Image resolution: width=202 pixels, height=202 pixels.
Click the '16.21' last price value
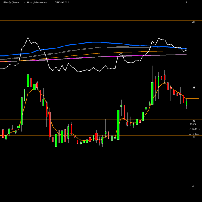(193, 124)
